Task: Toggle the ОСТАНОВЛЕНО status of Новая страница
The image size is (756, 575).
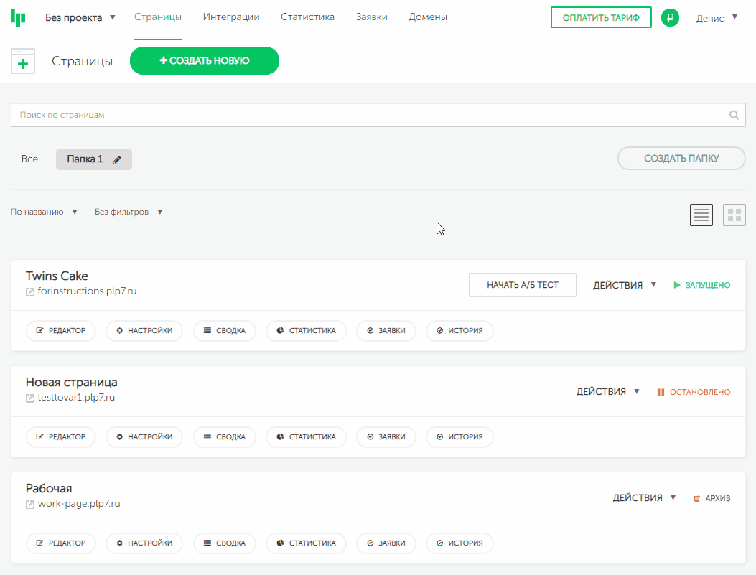Action: coord(694,392)
